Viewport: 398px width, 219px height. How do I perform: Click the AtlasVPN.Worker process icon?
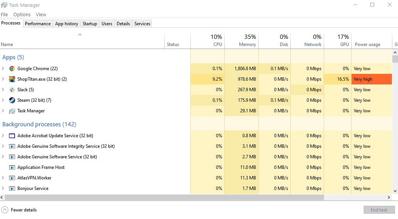(x=12, y=178)
